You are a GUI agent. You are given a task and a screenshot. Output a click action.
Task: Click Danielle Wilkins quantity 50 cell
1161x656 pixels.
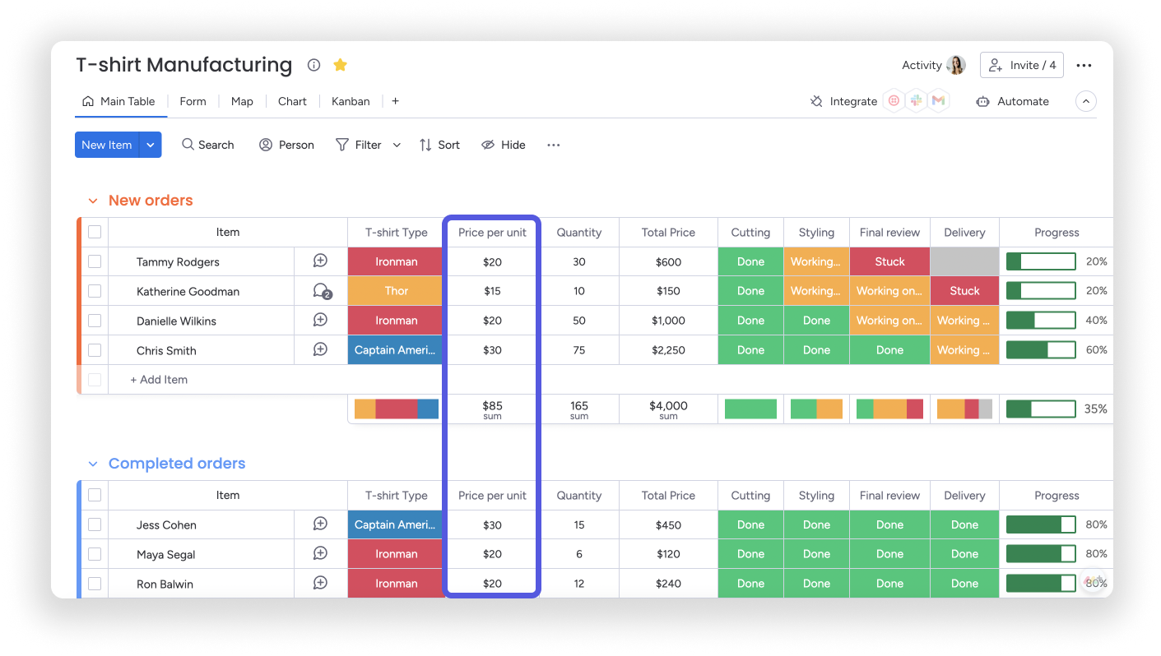pos(579,321)
